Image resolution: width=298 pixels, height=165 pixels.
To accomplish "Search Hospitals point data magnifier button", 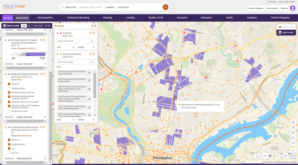I will pyautogui.click(x=92, y=41).
